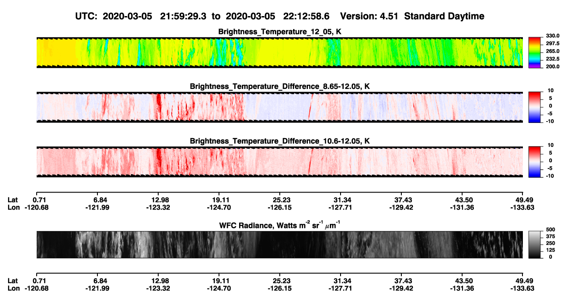Click the 10 tick on 8.65-12.05 colorbar
Viewport: 581px width, 298px height.
tap(550, 90)
